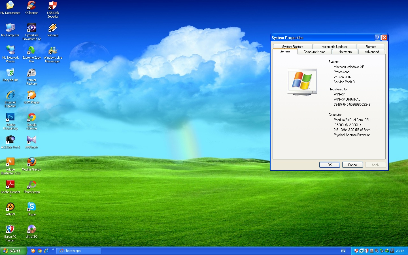Switch to the System Restore tab
Image resolution: width=408 pixels, height=255 pixels.
[293, 46]
